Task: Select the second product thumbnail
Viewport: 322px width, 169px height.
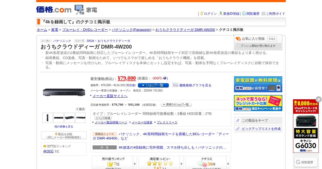Action: click(58, 118)
